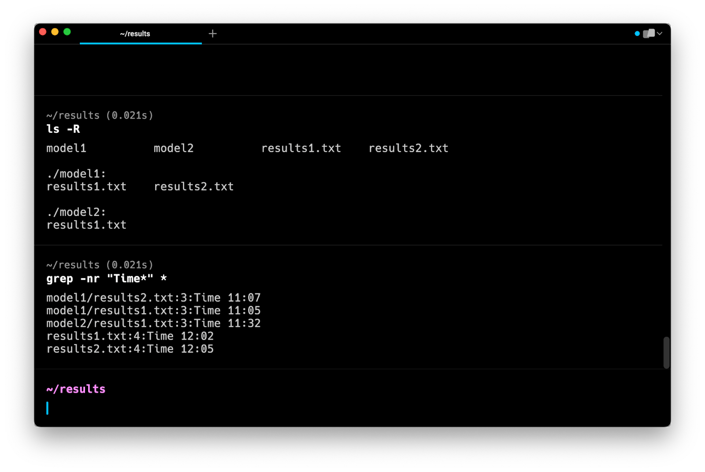The width and height of the screenshot is (705, 472).
Task: Click the Warp avatar icon in the title bar
Action: [649, 34]
